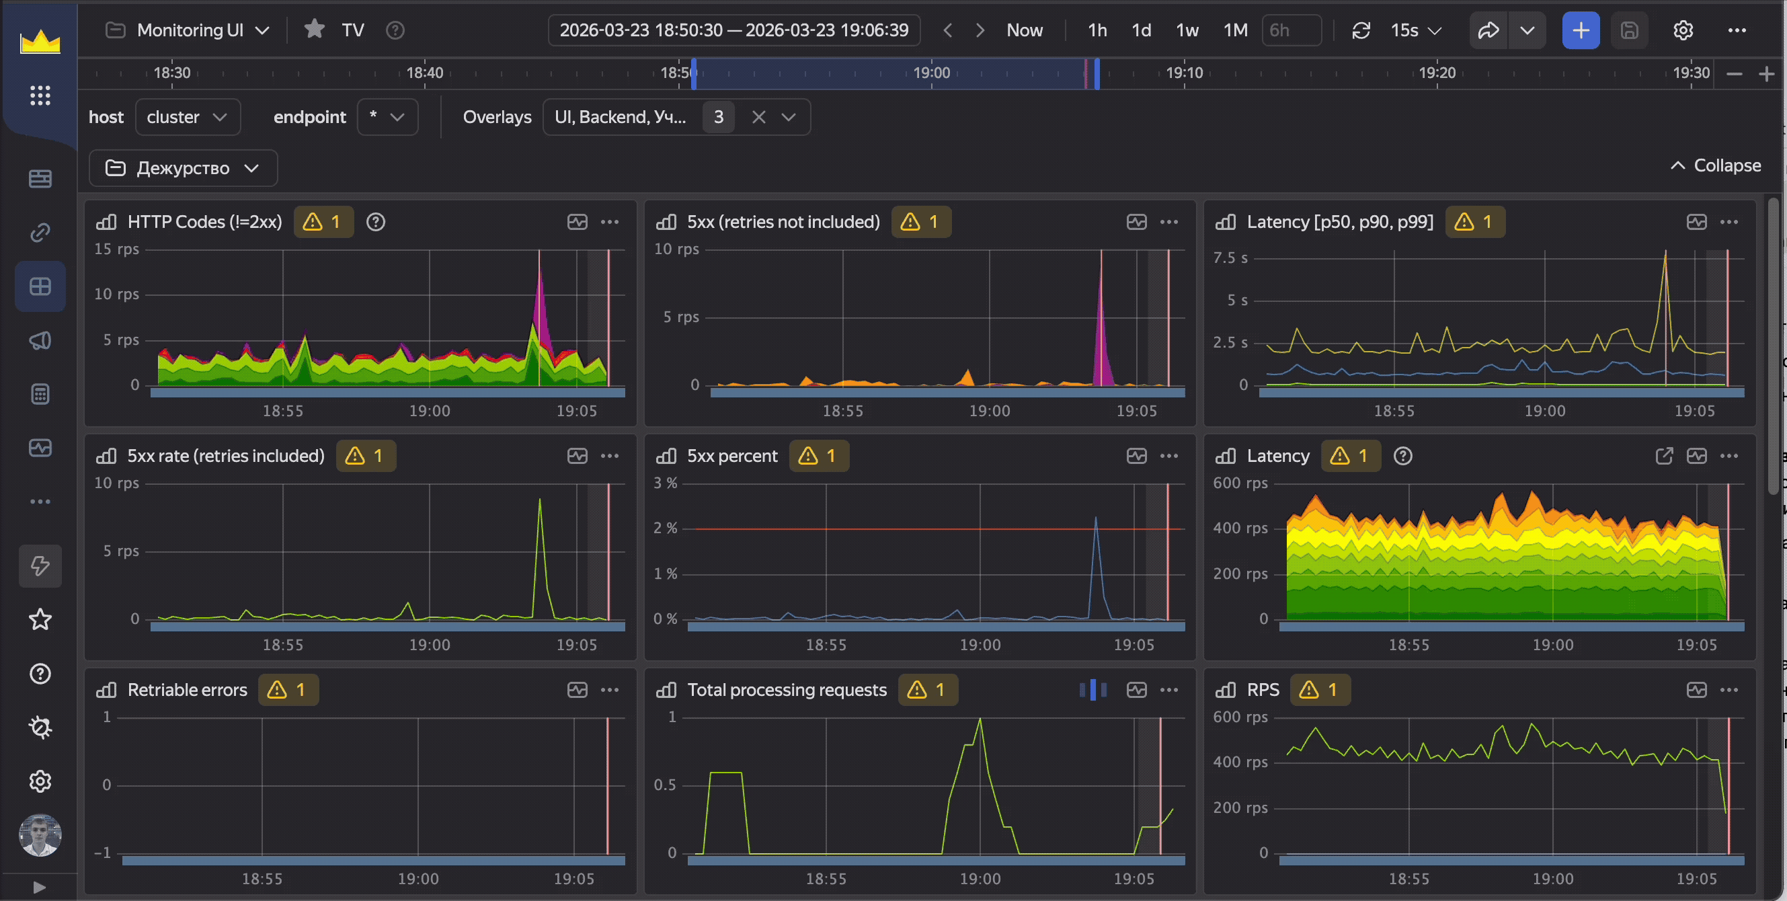Open the Дежурство section menu
Image resolution: width=1787 pixels, height=901 pixels.
tap(183, 168)
